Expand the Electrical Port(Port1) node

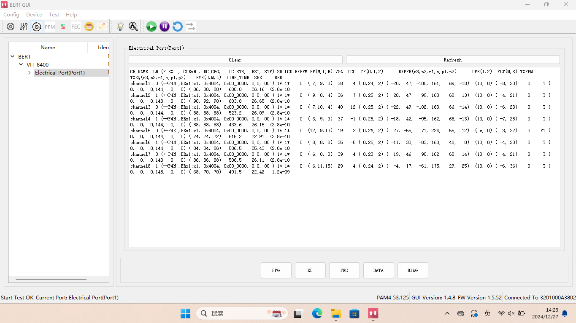[x=29, y=73]
